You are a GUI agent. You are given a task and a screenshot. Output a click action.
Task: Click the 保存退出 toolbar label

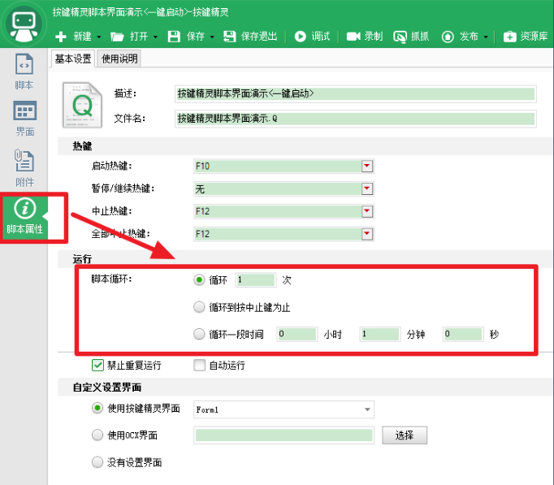pyautogui.click(x=259, y=37)
